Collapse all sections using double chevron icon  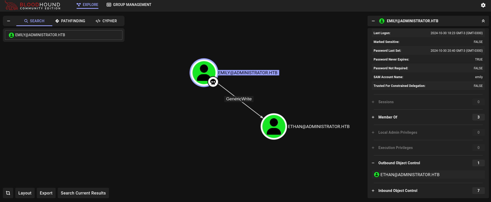tap(483, 21)
